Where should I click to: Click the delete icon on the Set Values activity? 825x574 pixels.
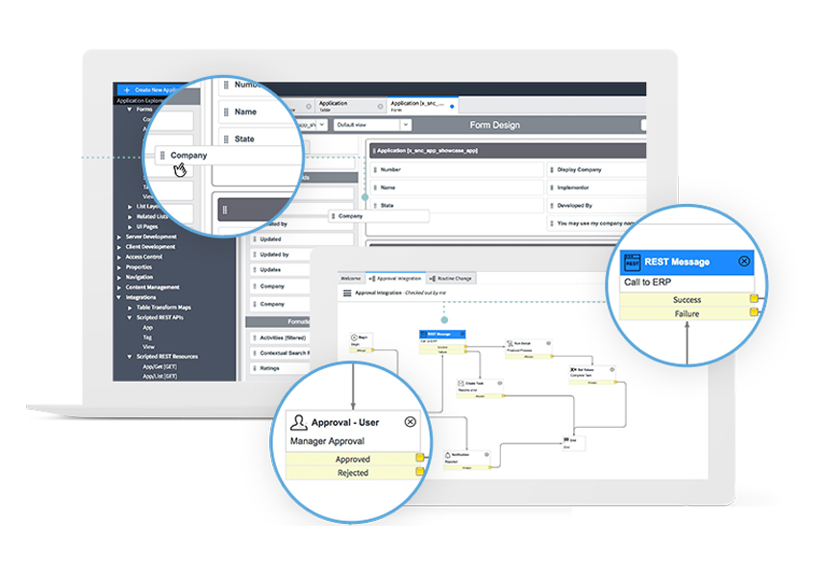612,370
